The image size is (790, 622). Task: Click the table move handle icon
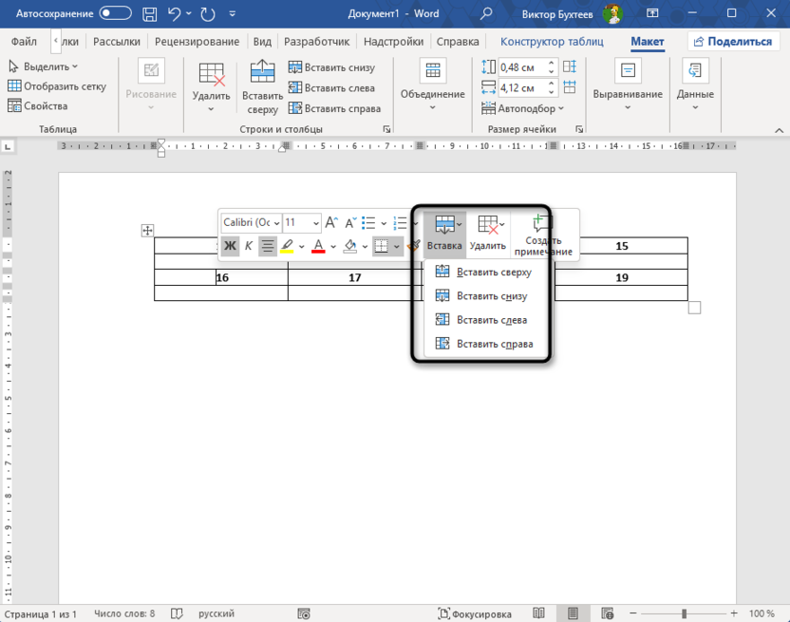[x=147, y=231]
